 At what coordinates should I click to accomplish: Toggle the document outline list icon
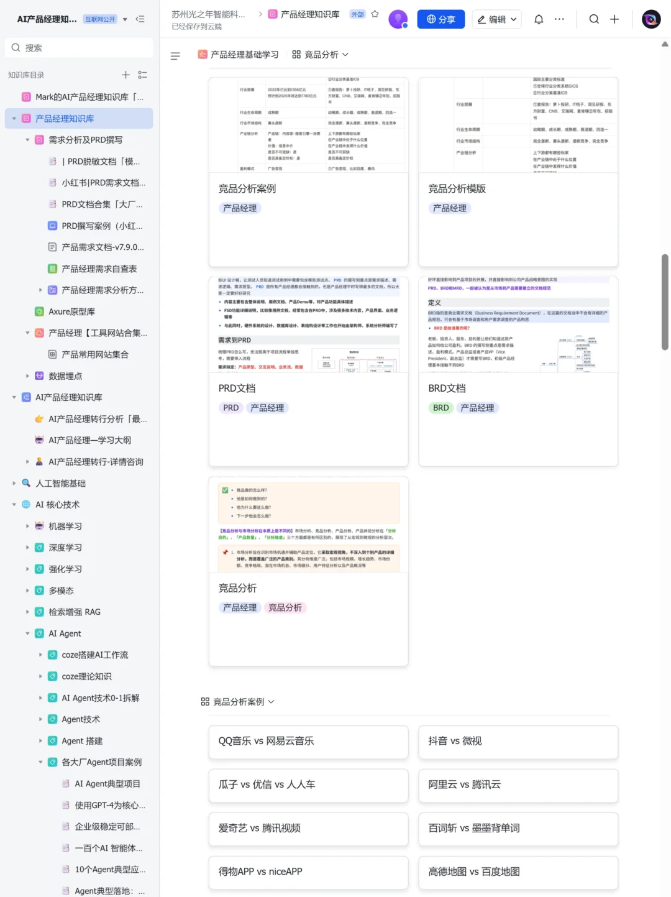point(175,56)
